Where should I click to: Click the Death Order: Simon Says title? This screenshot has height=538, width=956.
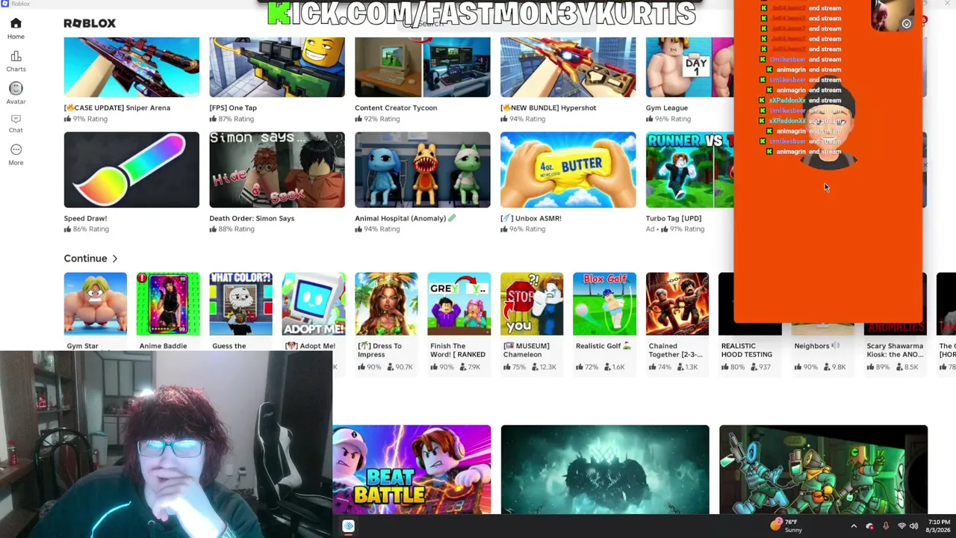click(x=252, y=218)
